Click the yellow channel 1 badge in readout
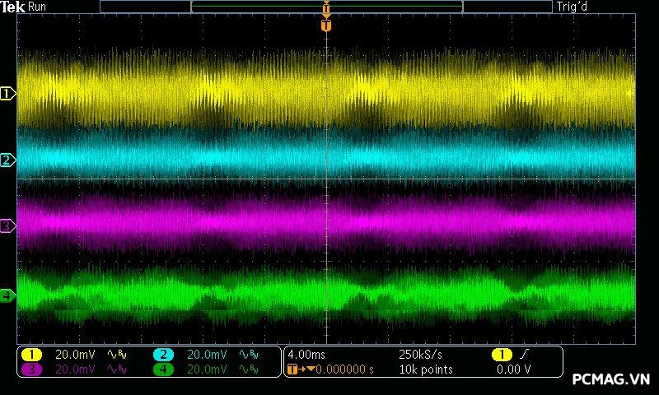The image size is (659, 395). click(x=31, y=355)
